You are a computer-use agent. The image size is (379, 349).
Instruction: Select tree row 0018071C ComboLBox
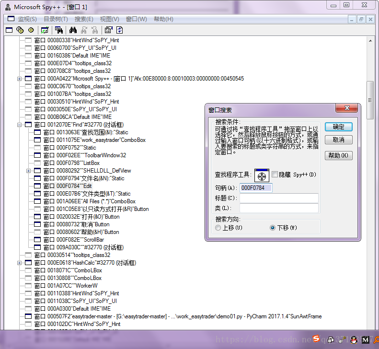68,270
